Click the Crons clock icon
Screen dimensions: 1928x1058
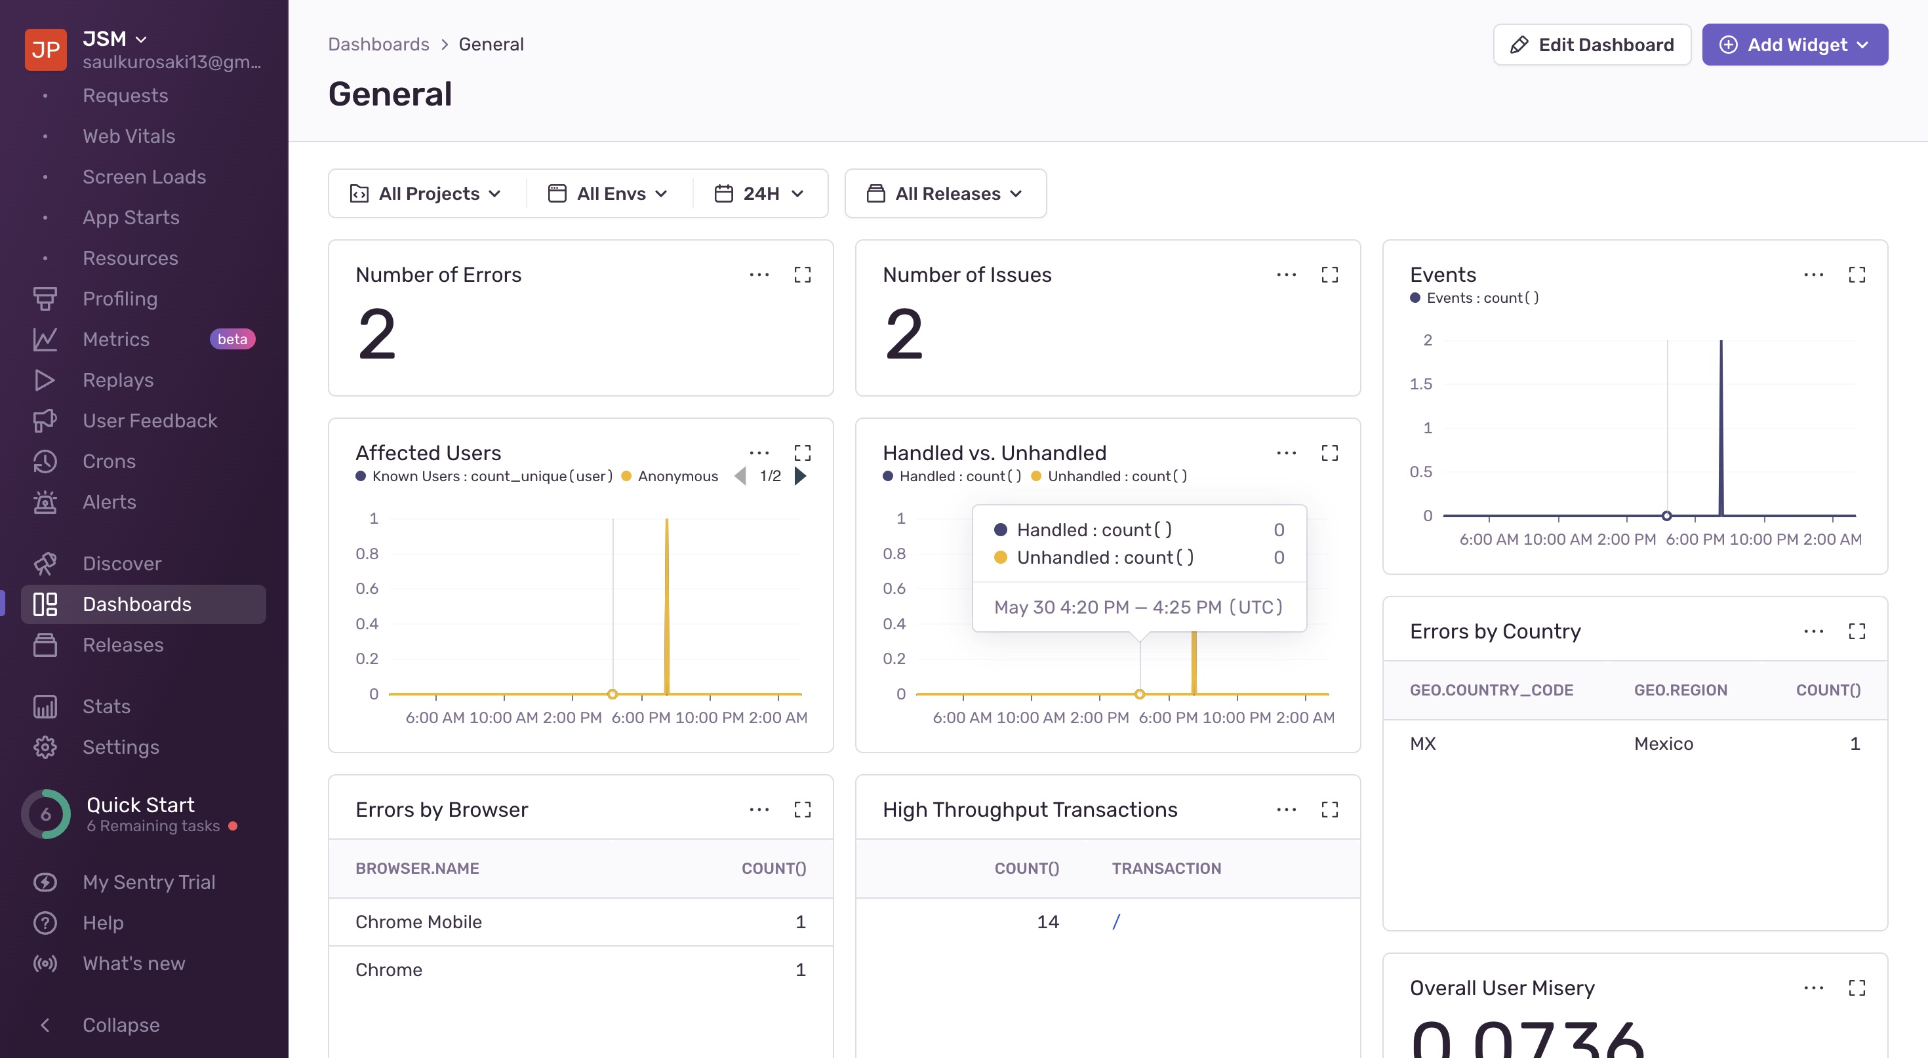tap(45, 461)
